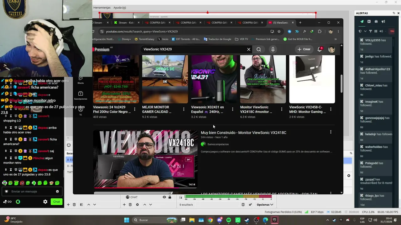Open more options for Muy bien Construido video
The height and width of the screenshot is (225, 401).
point(331,132)
